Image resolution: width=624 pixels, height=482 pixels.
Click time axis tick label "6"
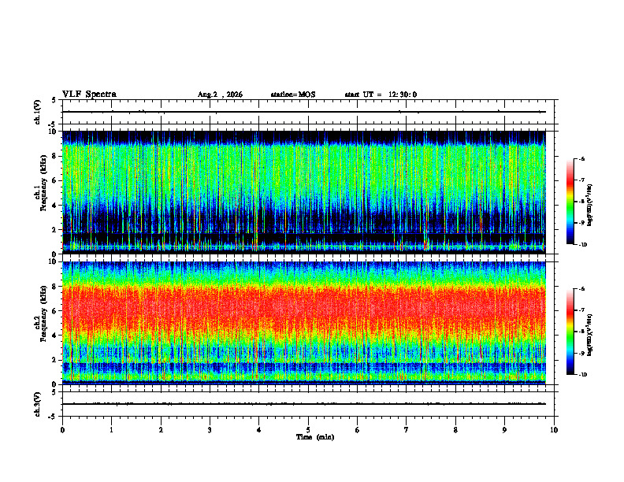358,430
